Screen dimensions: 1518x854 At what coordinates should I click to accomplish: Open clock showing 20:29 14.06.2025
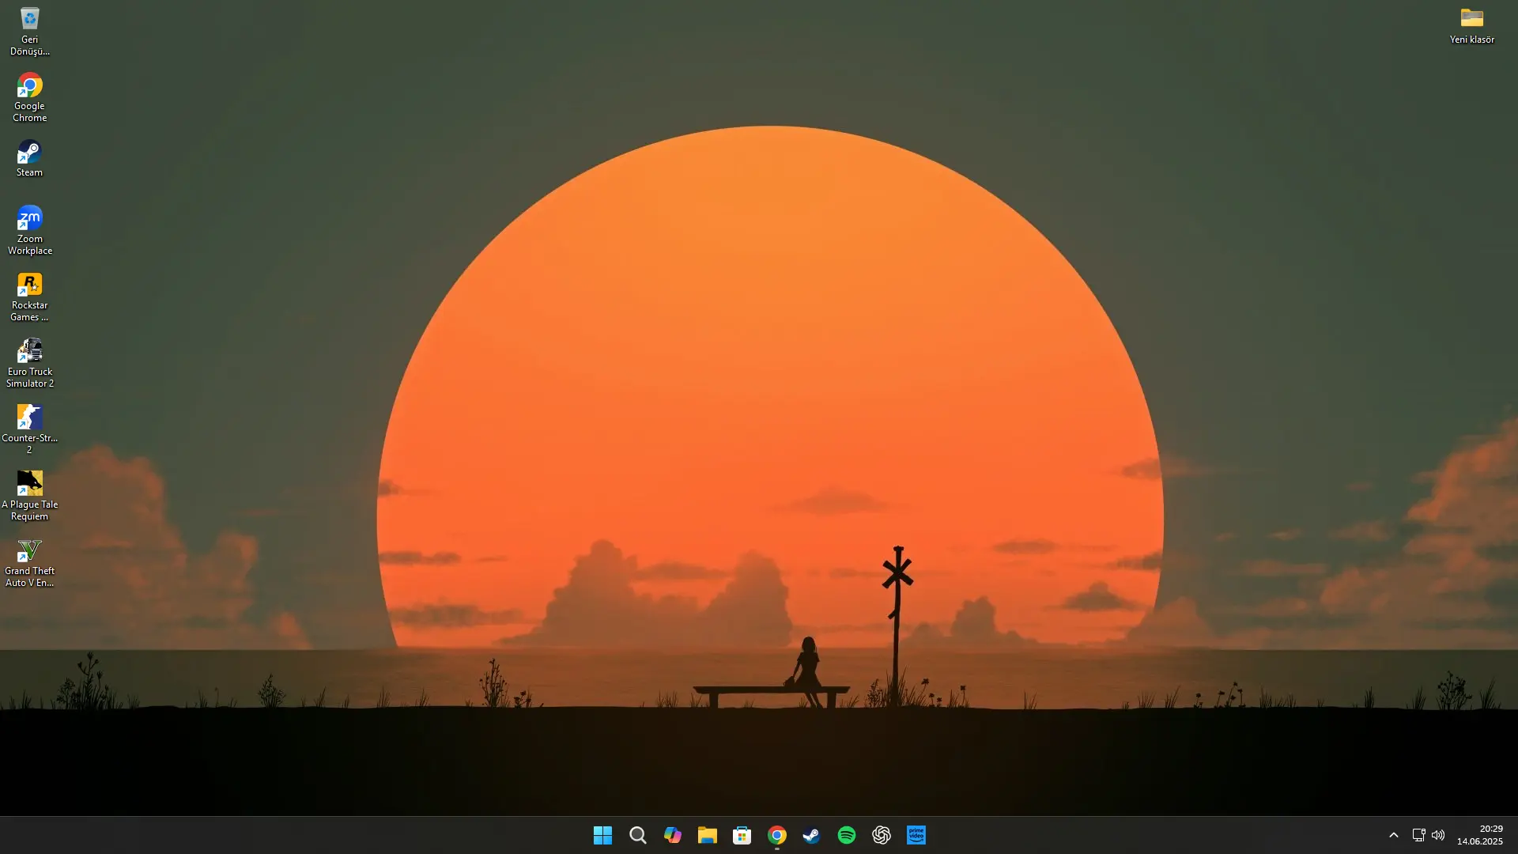coord(1479,835)
